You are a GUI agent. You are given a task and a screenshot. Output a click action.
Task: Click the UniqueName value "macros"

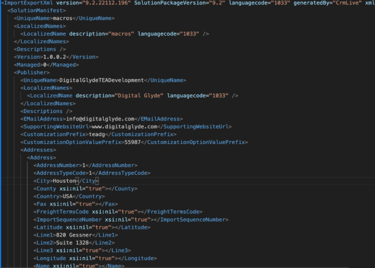click(x=62, y=18)
